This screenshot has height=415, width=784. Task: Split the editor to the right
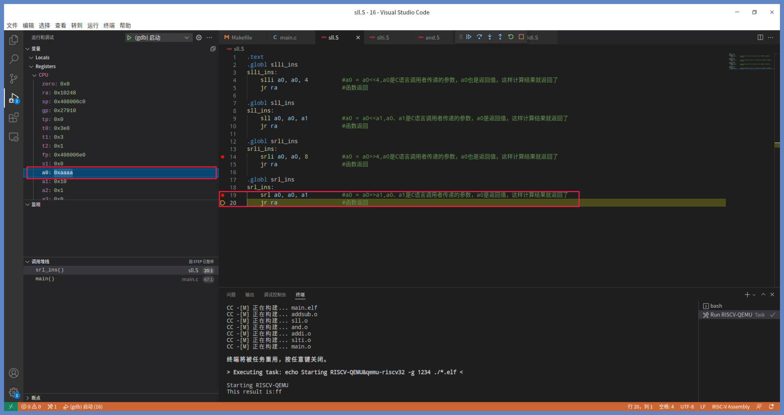pyautogui.click(x=760, y=38)
